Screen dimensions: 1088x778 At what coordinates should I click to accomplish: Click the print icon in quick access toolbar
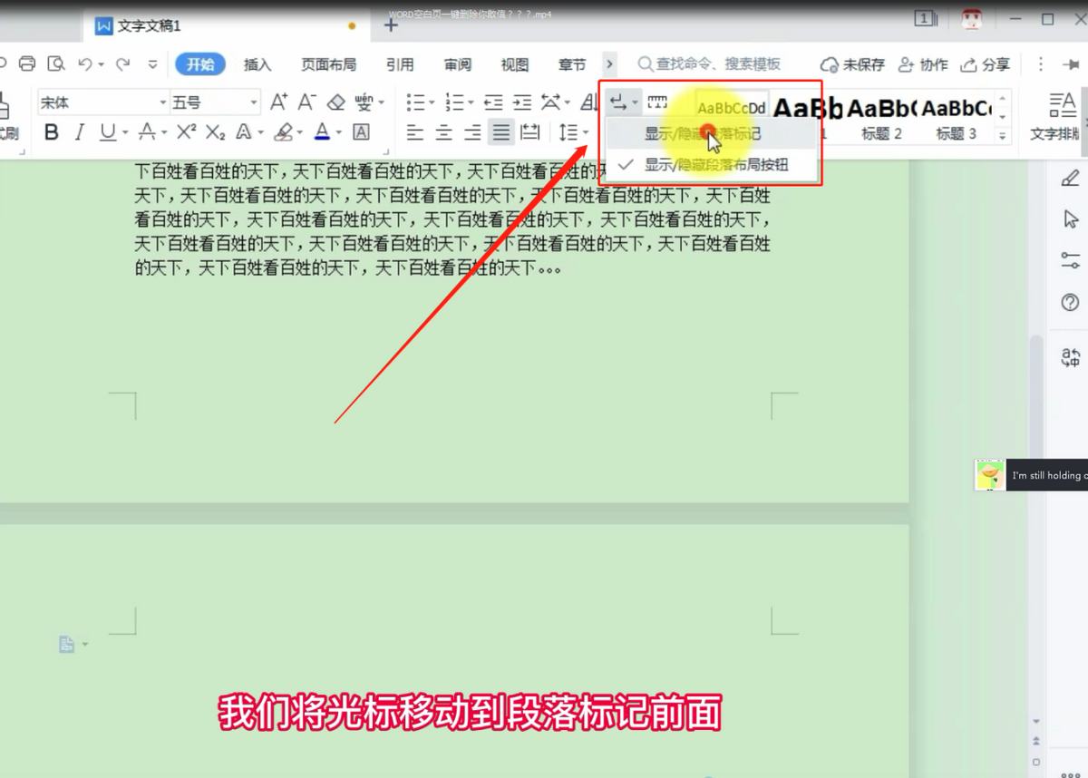click(27, 63)
